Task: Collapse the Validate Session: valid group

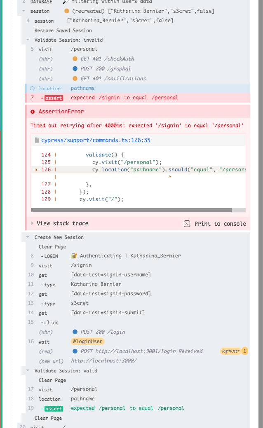Action: pyautogui.click(x=28, y=371)
